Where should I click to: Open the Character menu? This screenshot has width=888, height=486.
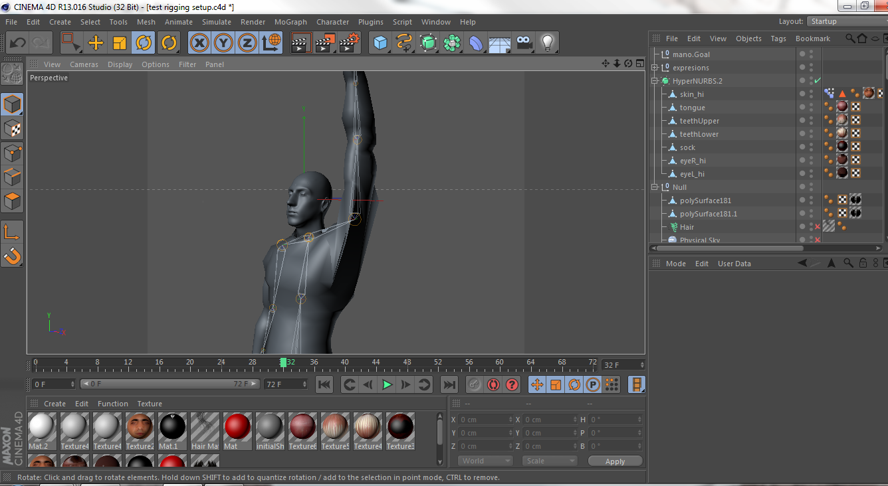332,22
